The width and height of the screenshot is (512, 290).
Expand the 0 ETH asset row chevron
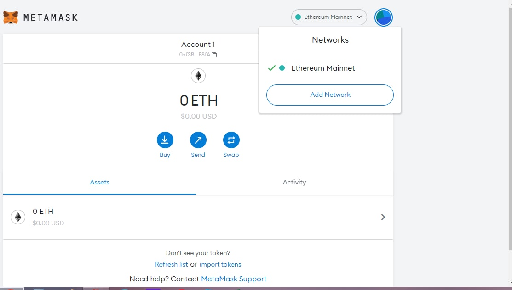pos(383,217)
